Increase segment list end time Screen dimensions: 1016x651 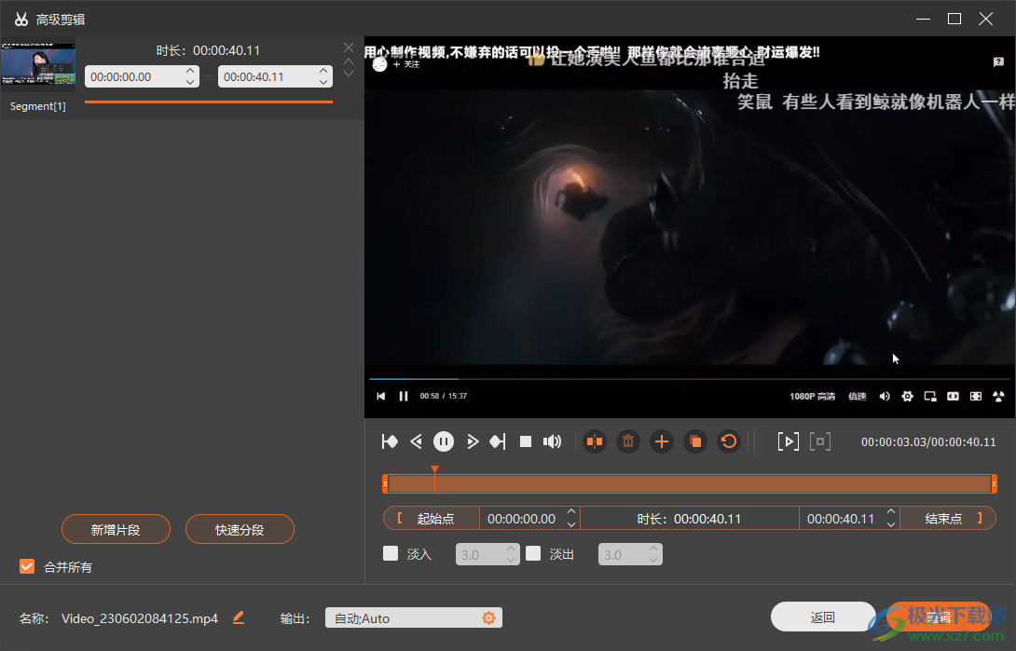pos(323,71)
